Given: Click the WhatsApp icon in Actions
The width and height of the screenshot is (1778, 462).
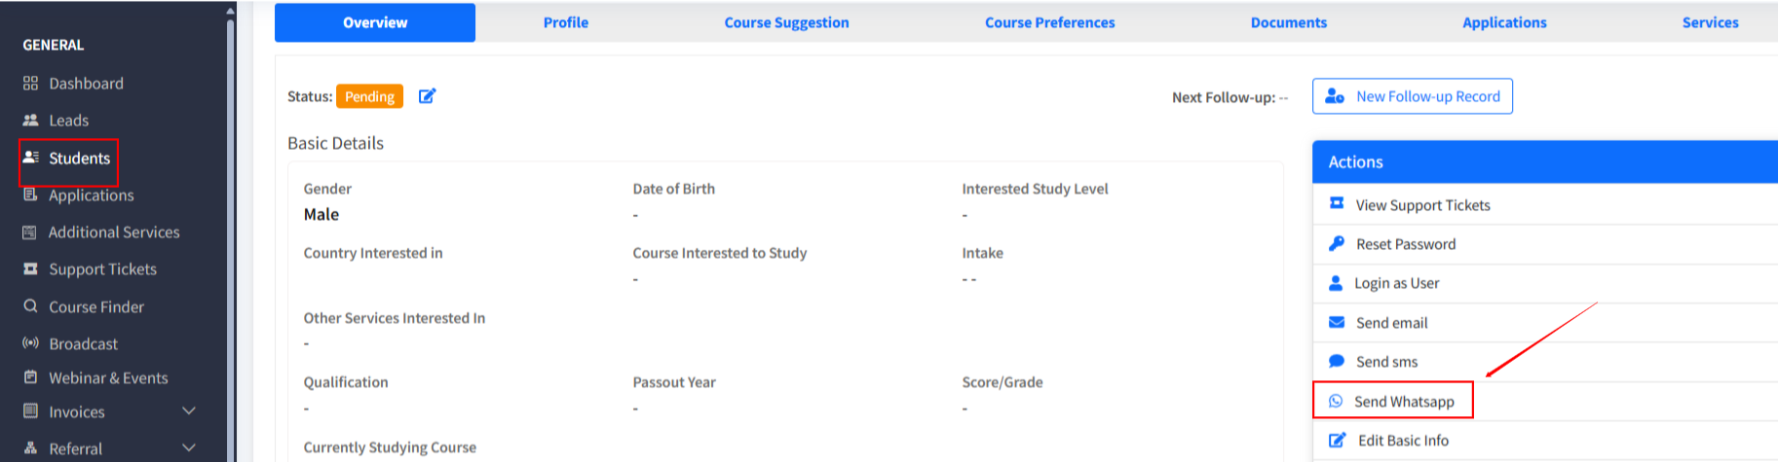Looking at the screenshot, I should pos(1336,401).
